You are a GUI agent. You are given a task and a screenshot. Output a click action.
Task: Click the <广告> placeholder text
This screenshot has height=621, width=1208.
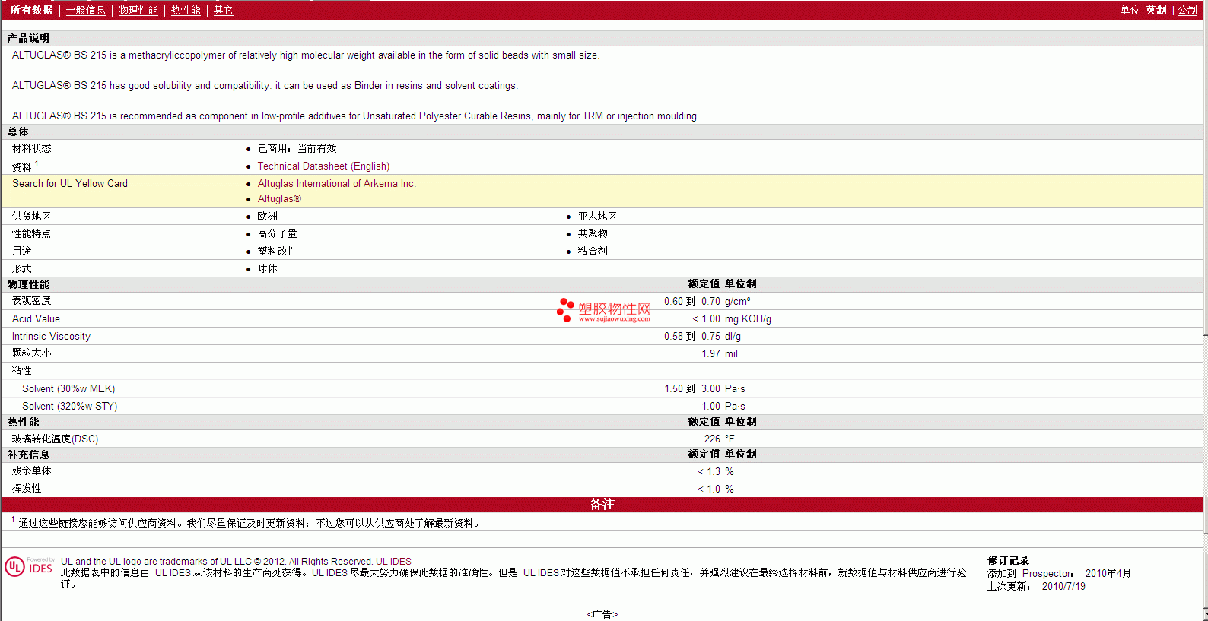pyautogui.click(x=602, y=614)
